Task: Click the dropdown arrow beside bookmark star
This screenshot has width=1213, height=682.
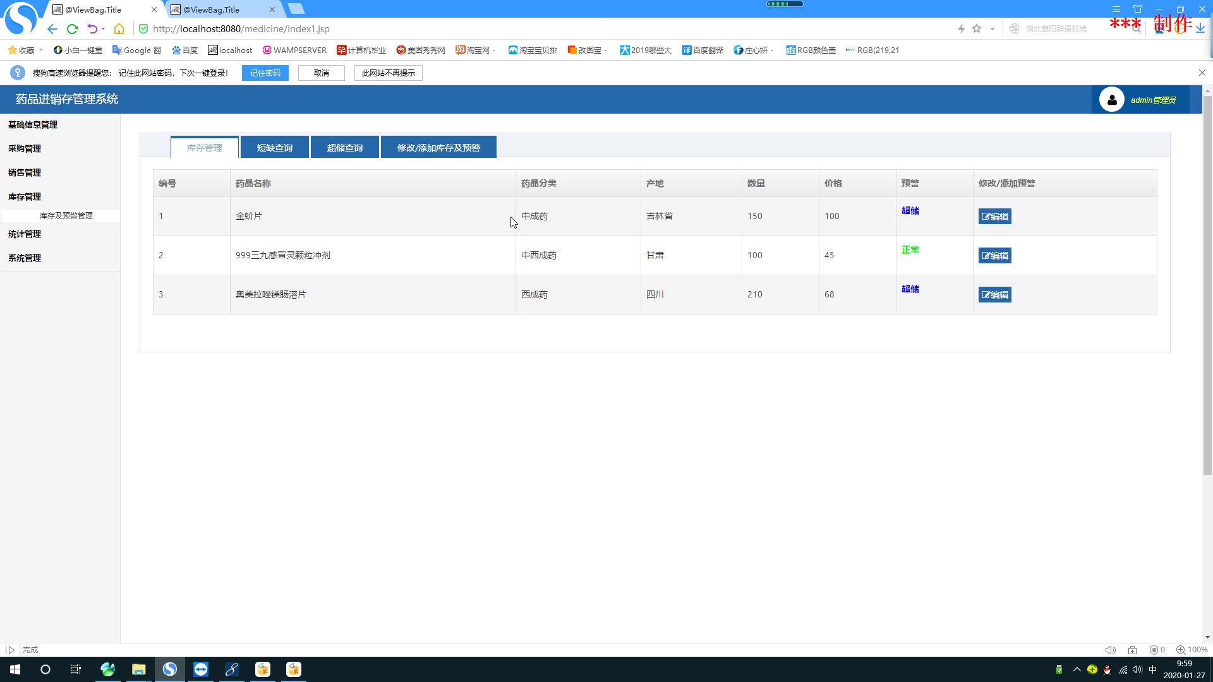Action: click(993, 28)
